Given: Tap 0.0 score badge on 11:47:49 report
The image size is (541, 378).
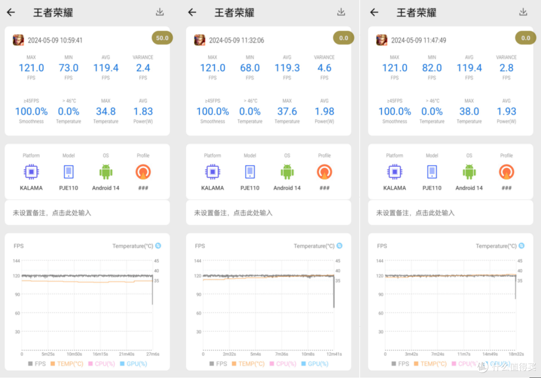Looking at the screenshot, I should (x=525, y=38).
